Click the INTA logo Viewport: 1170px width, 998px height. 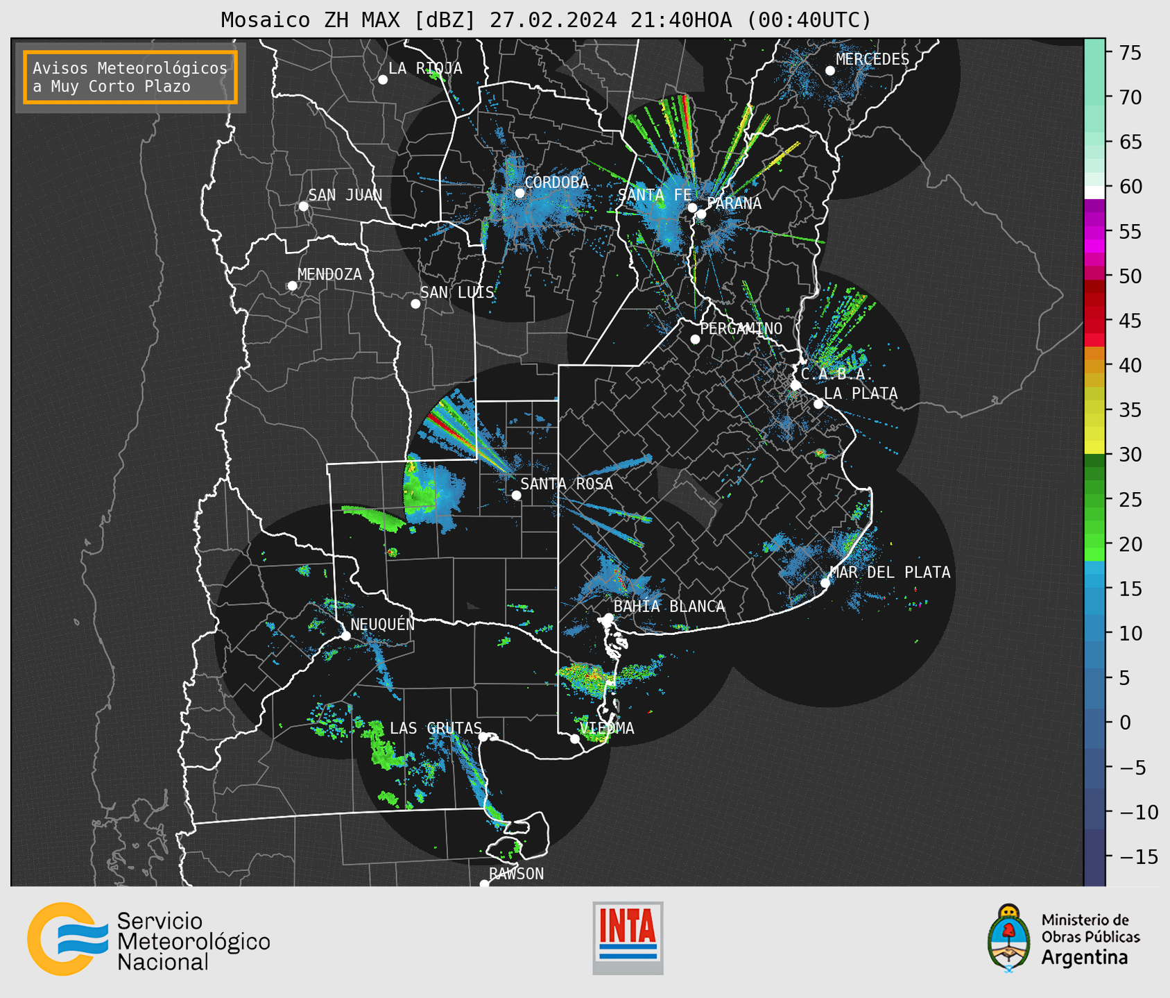coord(628,938)
